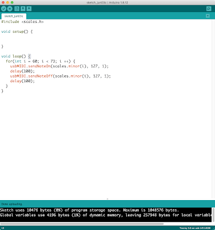
Task: Click the console's vertical scrollbar
Action: click(213, 214)
